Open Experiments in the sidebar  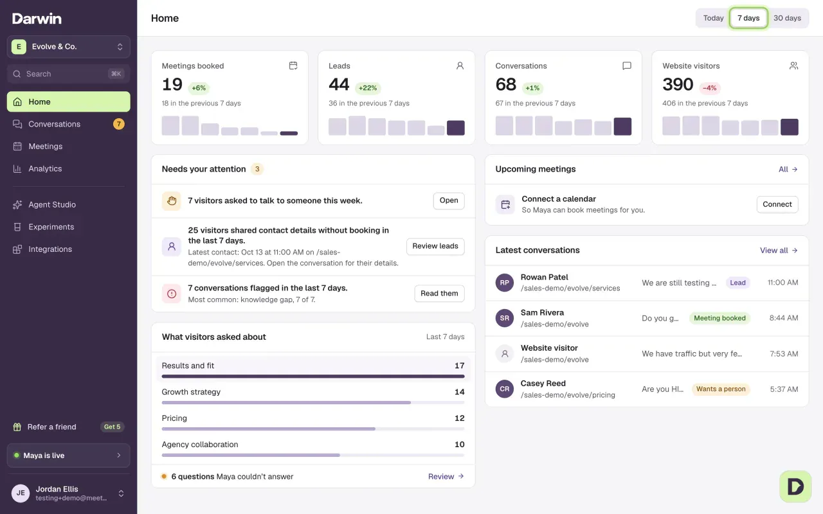coord(69,227)
